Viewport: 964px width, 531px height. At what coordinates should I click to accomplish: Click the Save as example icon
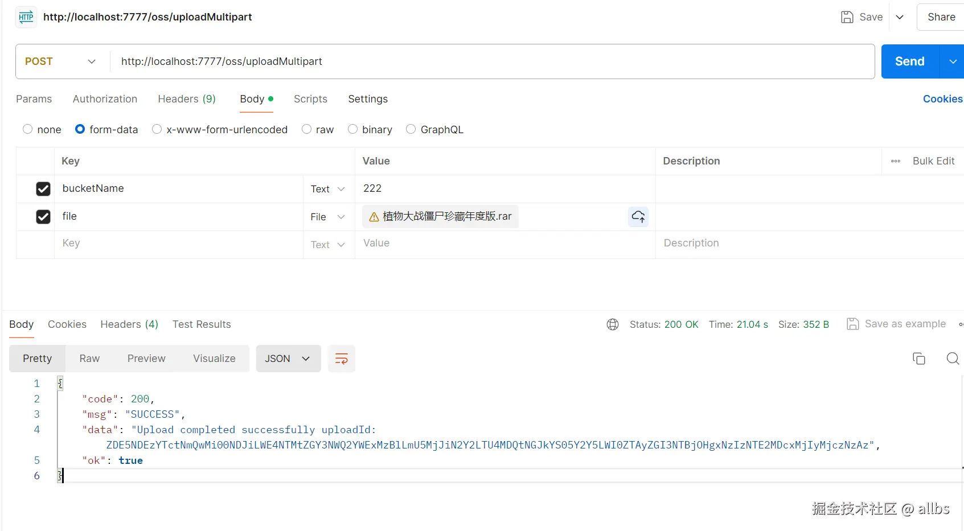pos(852,324)
